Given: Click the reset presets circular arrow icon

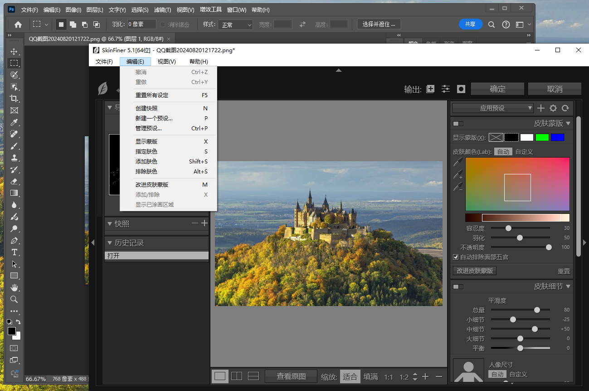Looking at the screenshot, I should 565,108.
